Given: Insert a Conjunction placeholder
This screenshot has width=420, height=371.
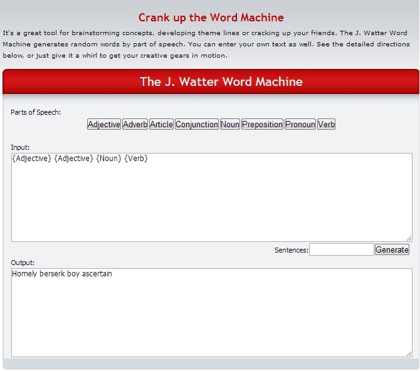Looking at the screenshot, I should (197, 124).
